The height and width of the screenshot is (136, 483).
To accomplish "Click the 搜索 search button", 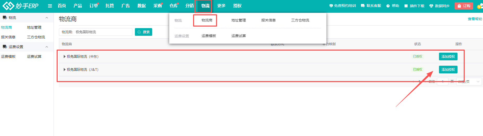I will coord(143,32).
